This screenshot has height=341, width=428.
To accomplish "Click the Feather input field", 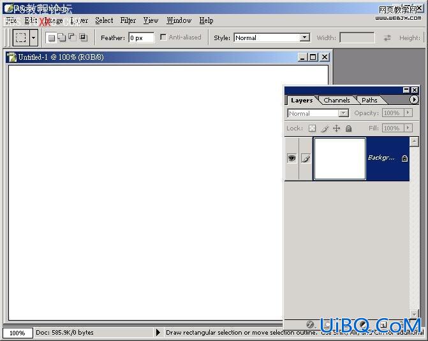I will 141,38.
